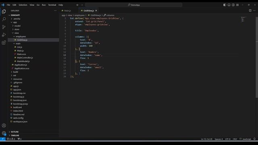This screenshot has width=258, height=145.
Task: Open errors and warnings in status bar
Action: (x=11, y=139)
